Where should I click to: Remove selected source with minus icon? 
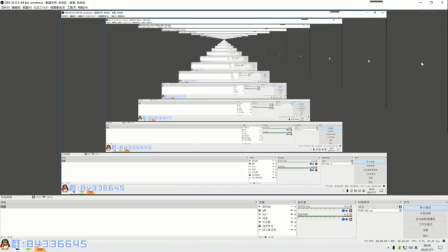[262, 237]
